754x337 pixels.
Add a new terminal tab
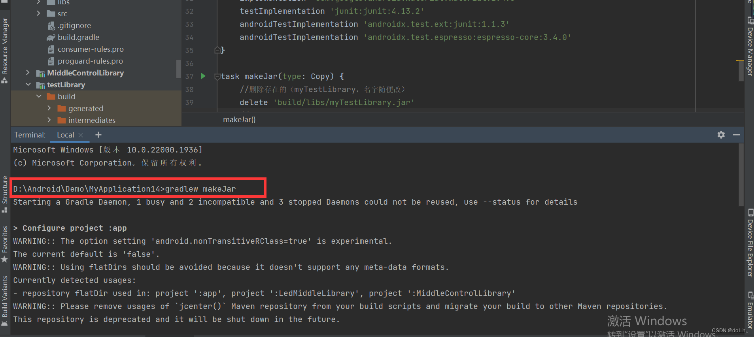(x=98, y=135)
